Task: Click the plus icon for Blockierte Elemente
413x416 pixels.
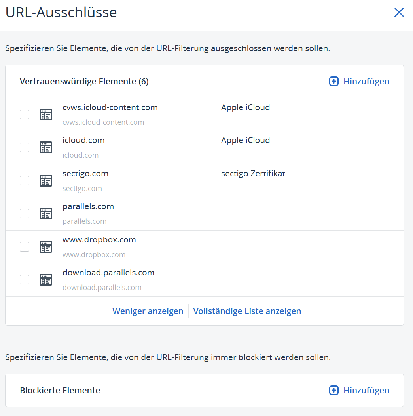Action: pyautogui.click(x=334, y=390)
